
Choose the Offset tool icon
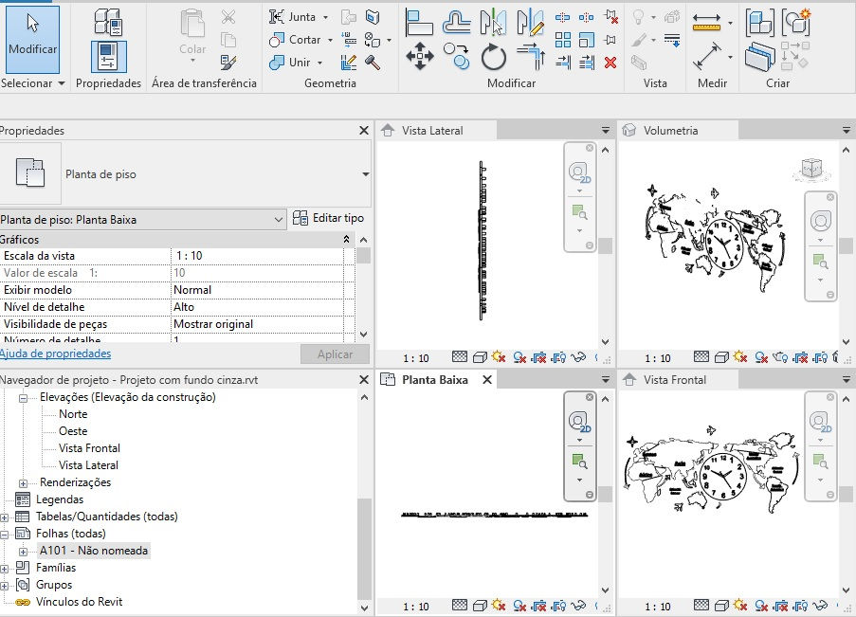[x=456, y=23]
